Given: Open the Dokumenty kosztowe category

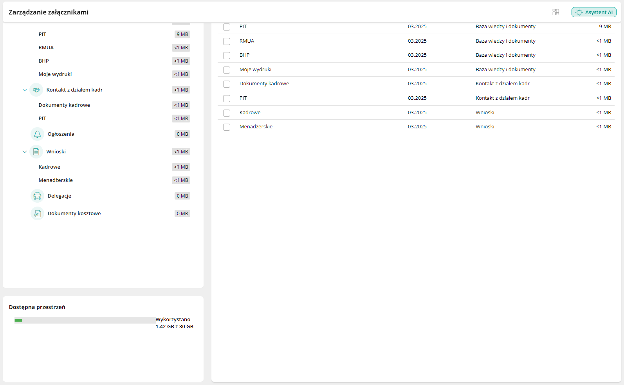Looking at the screenshot, I should tap(74, 214).
